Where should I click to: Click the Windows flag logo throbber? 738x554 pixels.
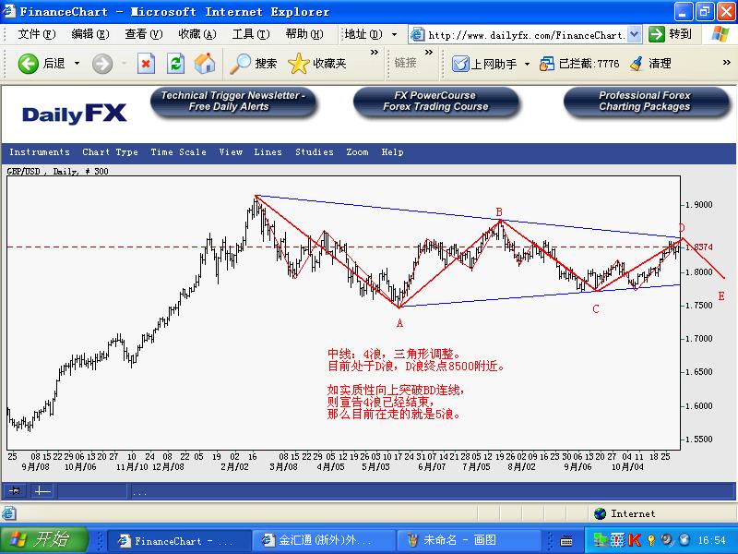point(720,34)
